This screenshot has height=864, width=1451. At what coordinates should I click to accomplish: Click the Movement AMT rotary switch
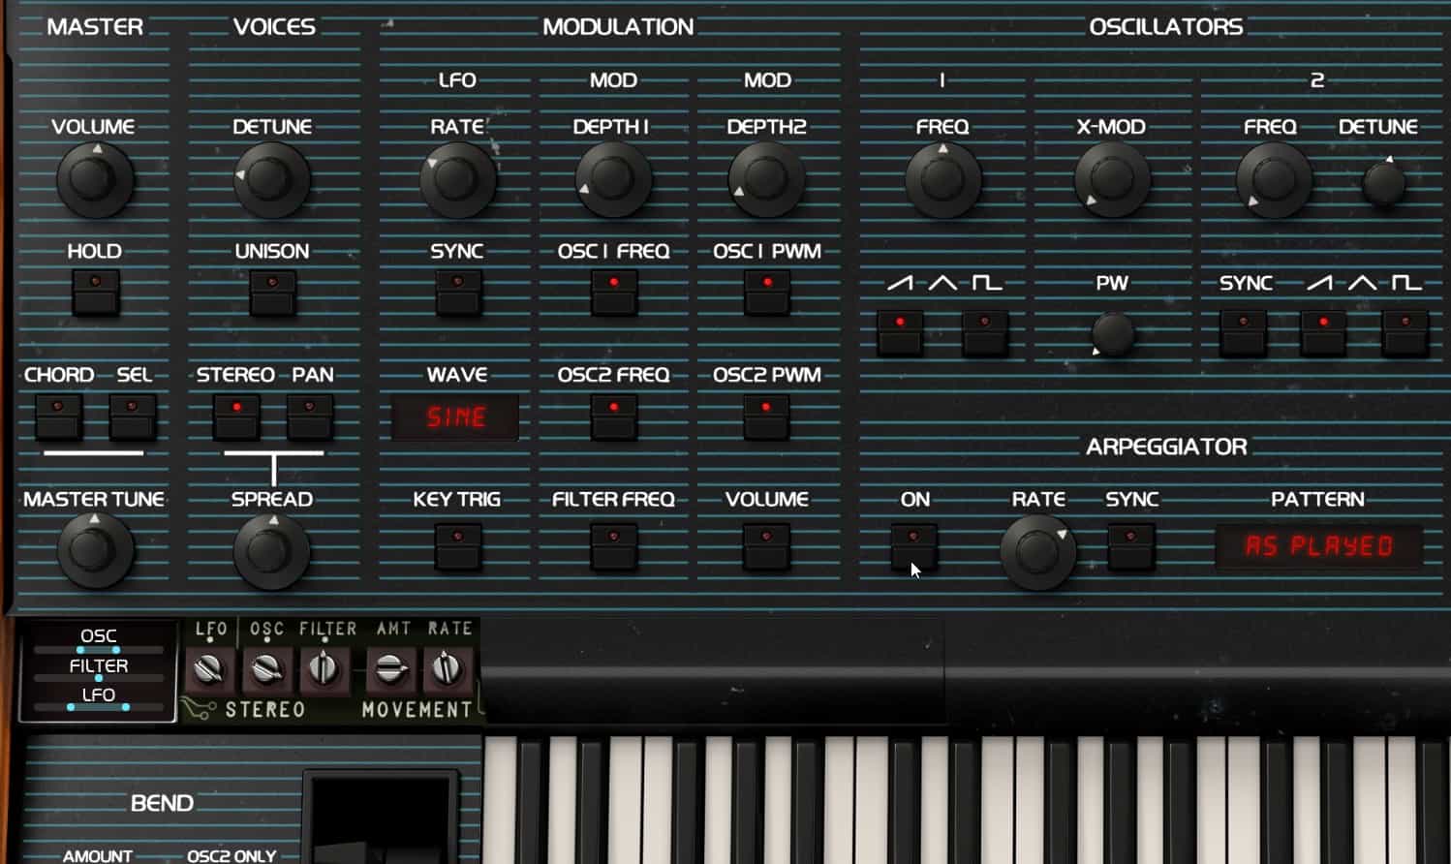coord(389,668)
